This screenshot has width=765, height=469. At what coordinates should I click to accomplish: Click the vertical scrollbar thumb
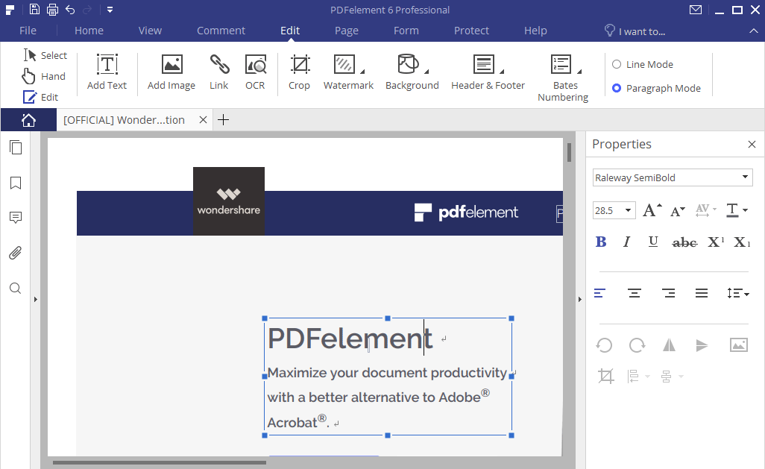pyautogui.click(x=569, y=152)
